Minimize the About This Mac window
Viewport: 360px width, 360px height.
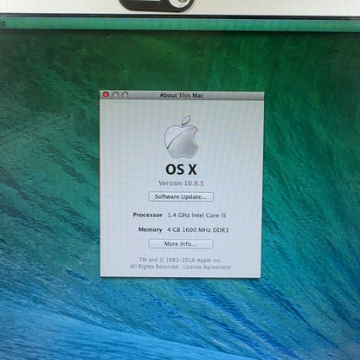click(115, 94)
